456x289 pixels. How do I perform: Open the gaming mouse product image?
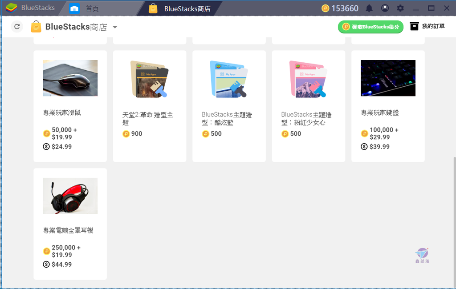click(x=70, y=78)
